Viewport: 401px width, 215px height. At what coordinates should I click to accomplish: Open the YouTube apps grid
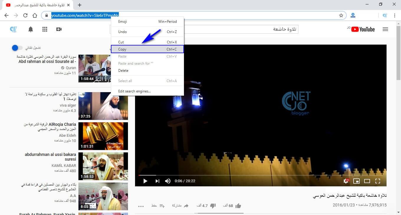click(x=45, y=29)
